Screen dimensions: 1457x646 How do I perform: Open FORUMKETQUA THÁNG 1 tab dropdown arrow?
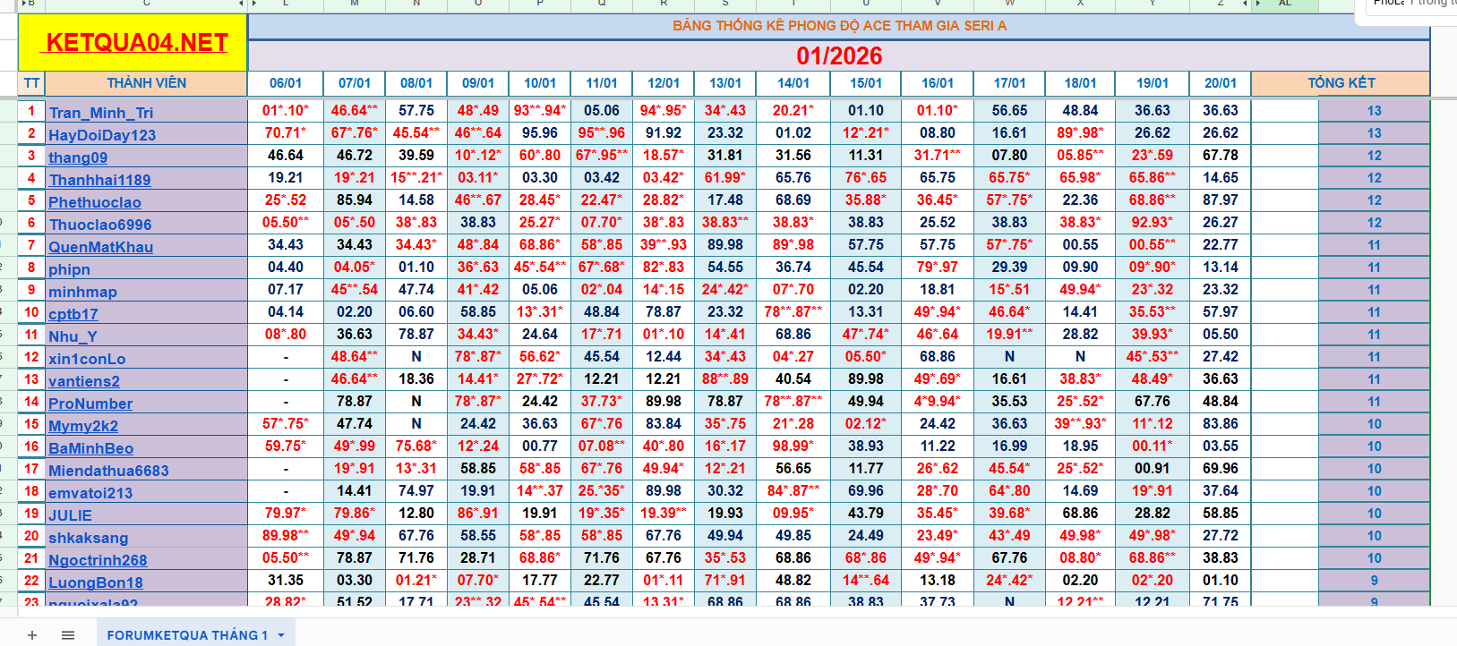281,635
